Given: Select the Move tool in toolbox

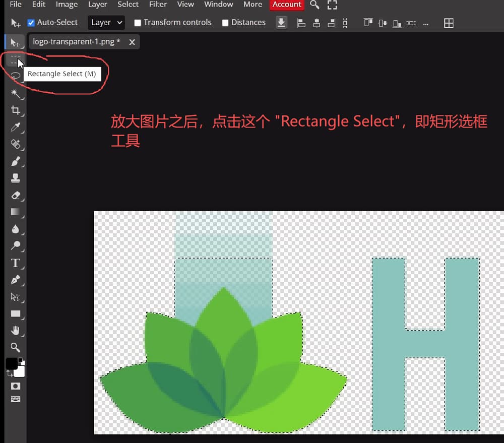Looking at the screenshot, I should [x=15, y=42].
